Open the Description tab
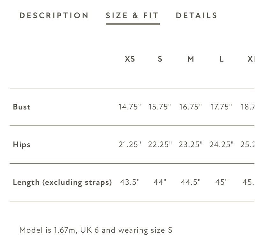The width and height of the screenshot is (264, 241). pyautogui.click(x=54, y=16)
